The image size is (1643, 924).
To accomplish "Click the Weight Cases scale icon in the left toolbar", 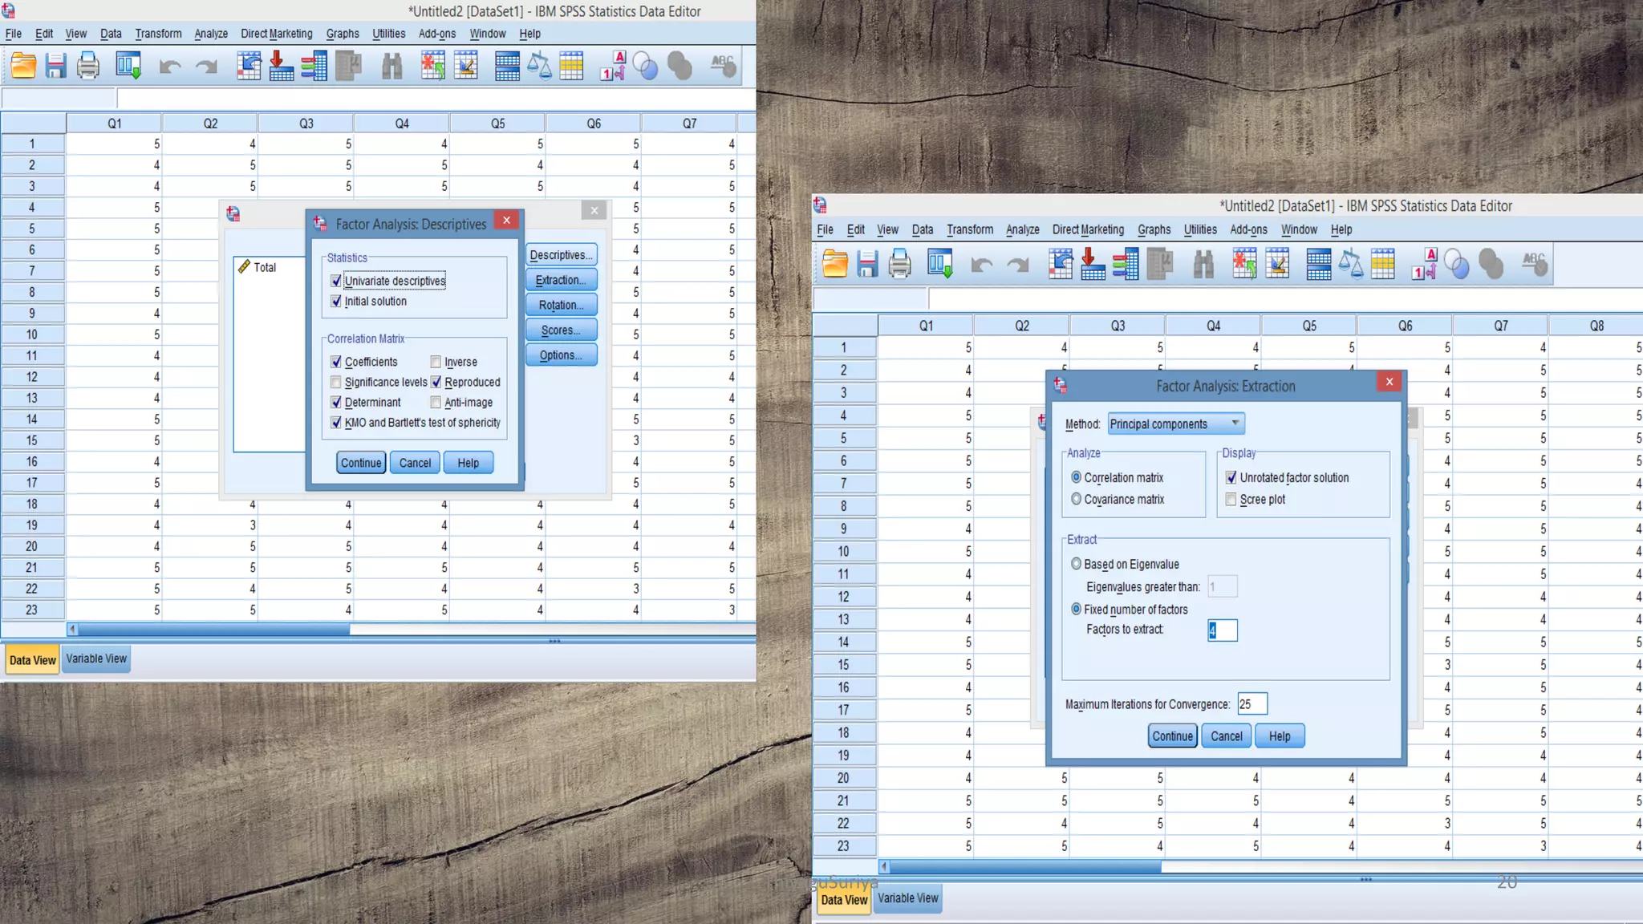I will (539, 66).
